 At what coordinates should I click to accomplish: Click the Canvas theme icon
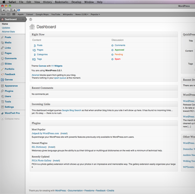pyautogui.click(x=2, y=80)
